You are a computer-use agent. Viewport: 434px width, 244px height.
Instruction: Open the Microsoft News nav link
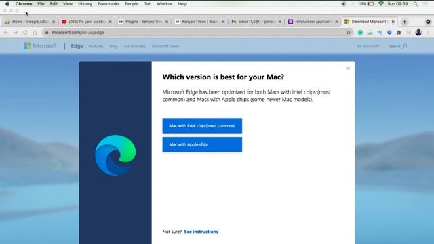click(x=165, y=47)
